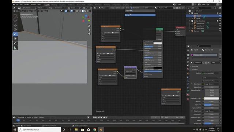This screenshot has height=132, width=234.
Task: Hide the glass frame object
Action: point(220,26)
